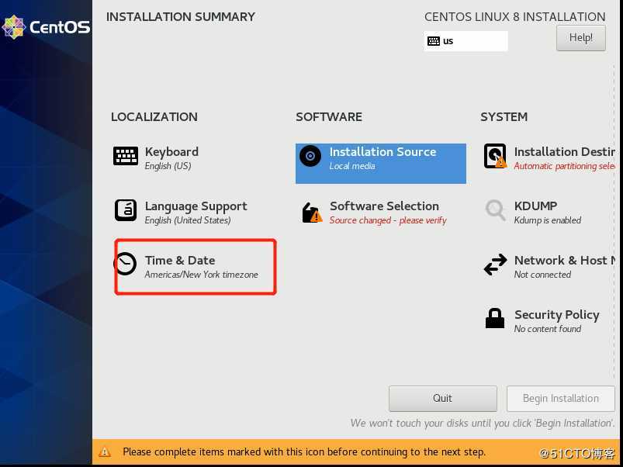Click the KDUMP label

[x=535, y=206]
